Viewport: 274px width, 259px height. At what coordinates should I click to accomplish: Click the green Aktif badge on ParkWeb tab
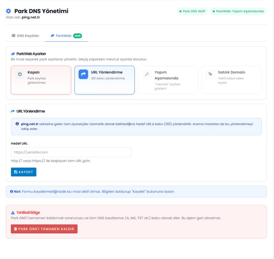pos(78,36)
